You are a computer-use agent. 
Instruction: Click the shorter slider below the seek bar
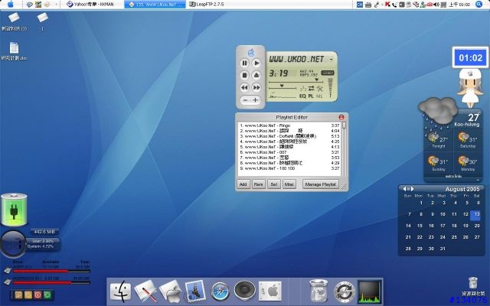click(283, 88)
